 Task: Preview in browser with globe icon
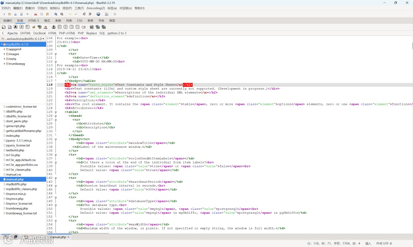point(98,14)
